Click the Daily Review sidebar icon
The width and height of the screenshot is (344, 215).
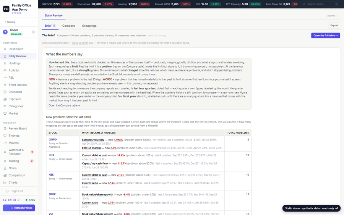(5, 56)
